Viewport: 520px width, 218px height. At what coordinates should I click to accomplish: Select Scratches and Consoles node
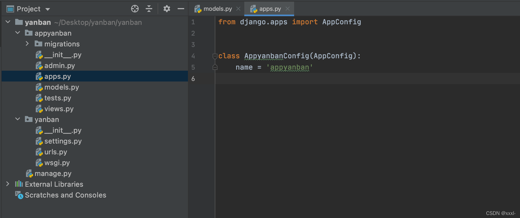(95, 195)
